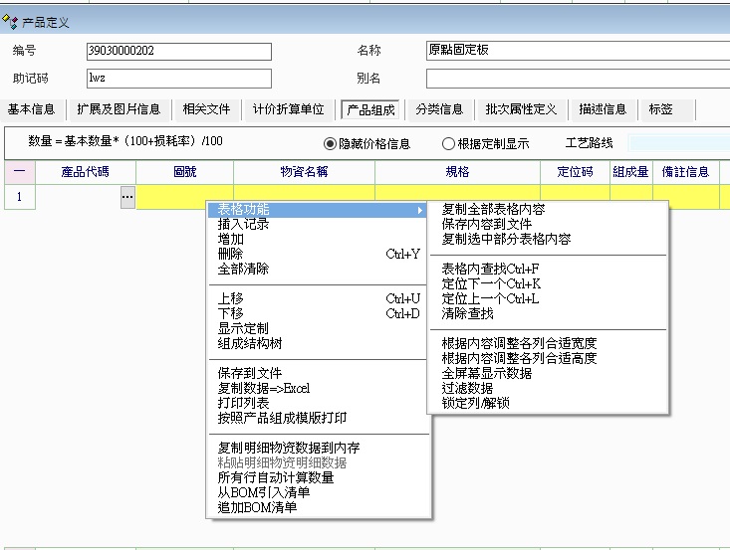Click 从BOM引入清单 in context menu
The width and height of the screenshot is (730, 550).
(263, 492)
